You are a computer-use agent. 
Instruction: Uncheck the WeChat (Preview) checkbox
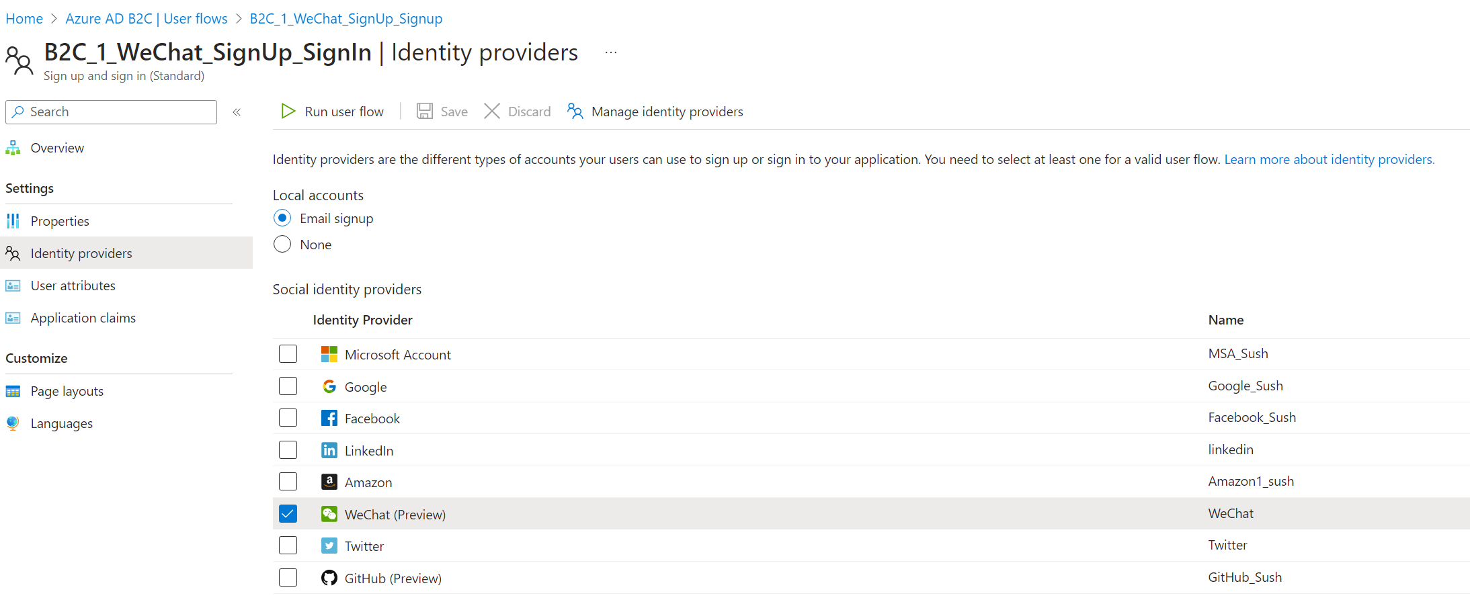pyautogui.click(x=288, y=514)
